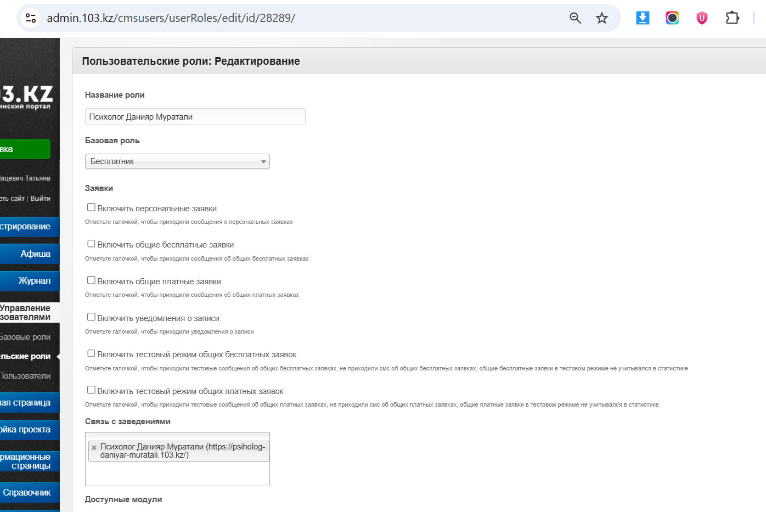Open the Базовые роли sidebar link

[25, 337]
